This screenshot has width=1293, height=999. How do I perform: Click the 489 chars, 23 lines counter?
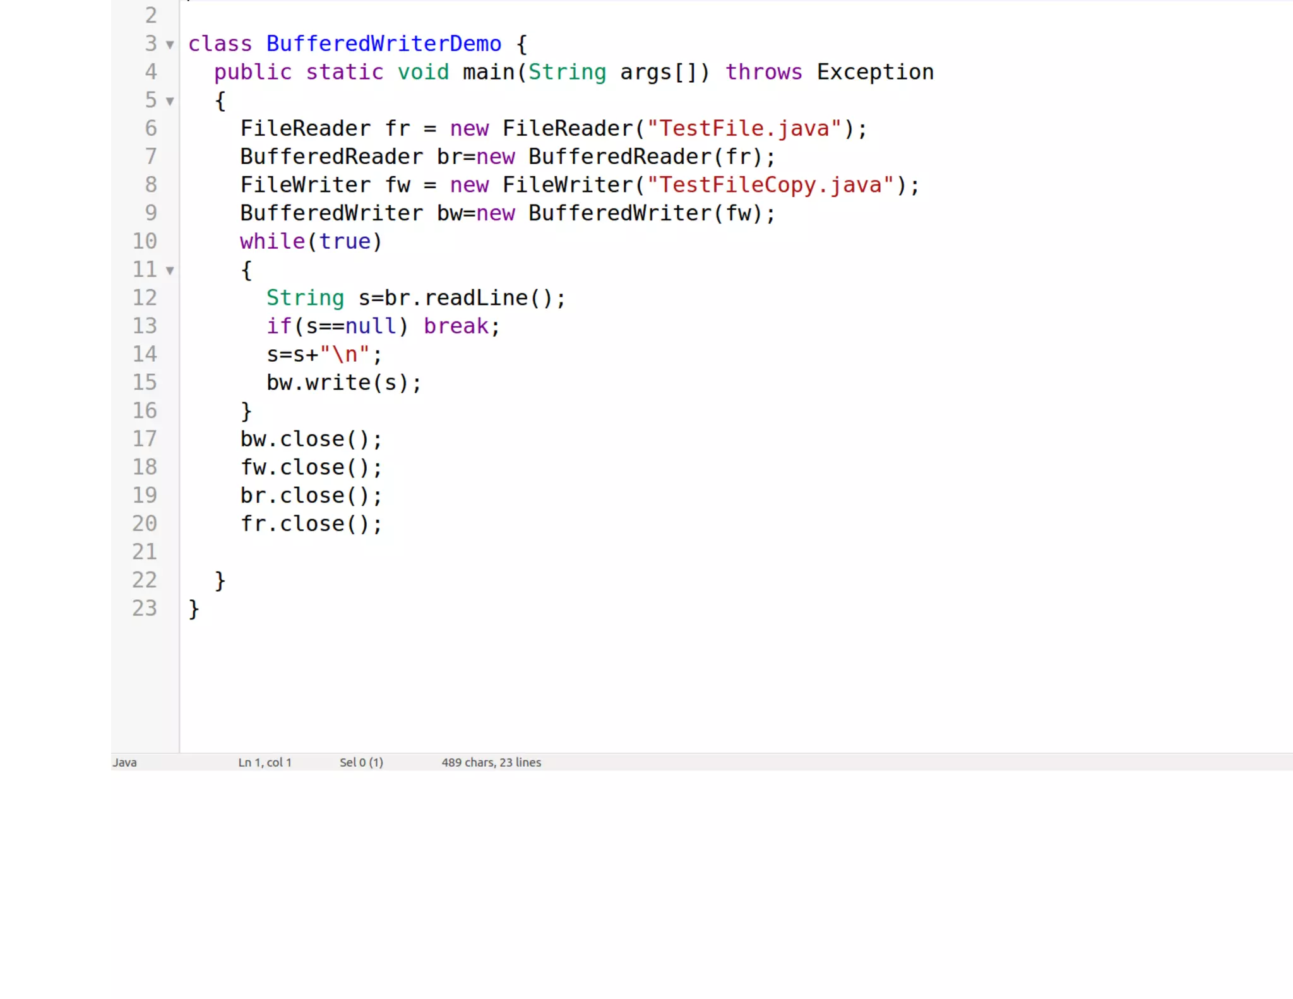tap(491, 762)
